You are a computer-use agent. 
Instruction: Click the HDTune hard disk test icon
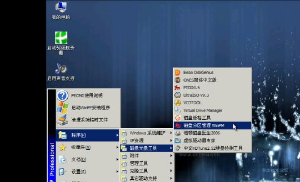pyautogui.click(x=178, y=148)
